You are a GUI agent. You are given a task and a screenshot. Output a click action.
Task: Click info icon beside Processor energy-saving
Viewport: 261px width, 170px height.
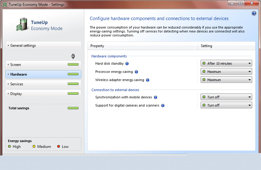coord(136,72)
